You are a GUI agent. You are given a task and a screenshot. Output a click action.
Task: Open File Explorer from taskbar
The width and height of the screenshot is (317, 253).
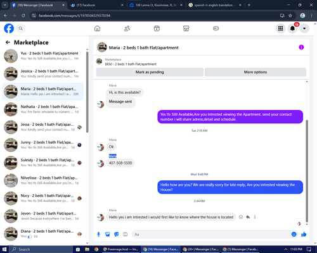(87, 249)
